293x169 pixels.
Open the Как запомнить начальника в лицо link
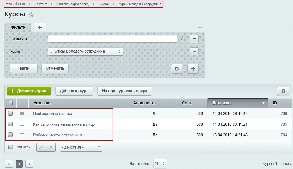64,124
